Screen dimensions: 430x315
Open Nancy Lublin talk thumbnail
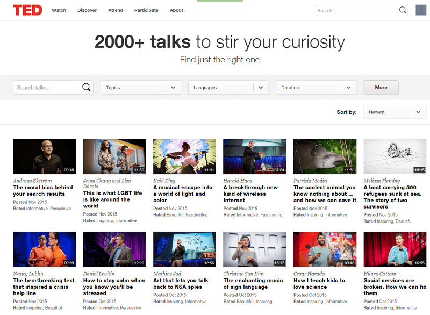coord(45,249)
